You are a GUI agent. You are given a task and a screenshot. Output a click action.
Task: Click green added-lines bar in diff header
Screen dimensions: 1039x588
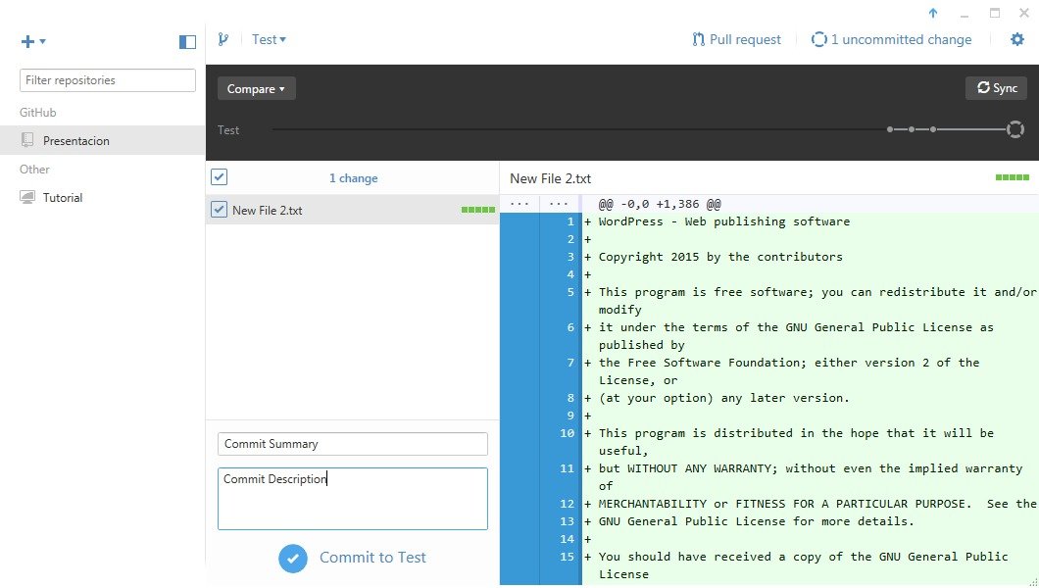(x=1012, y=177)
